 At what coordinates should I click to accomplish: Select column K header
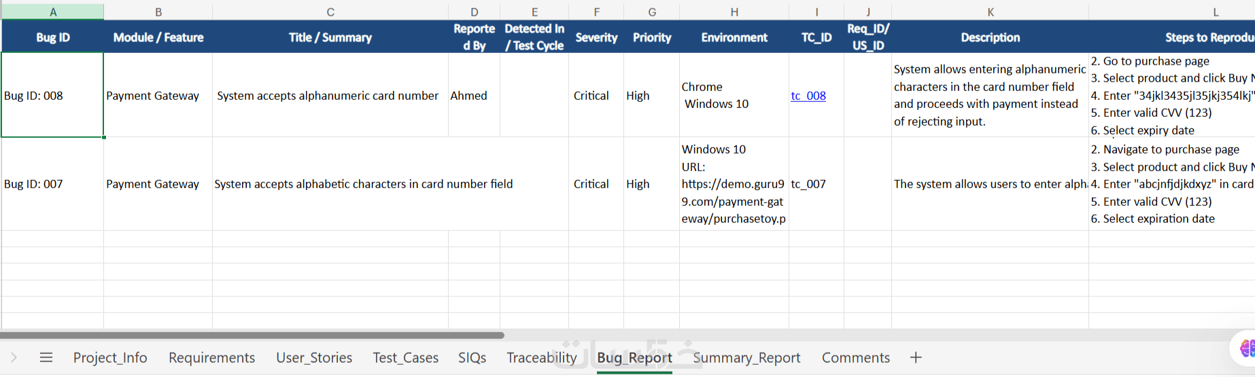(x=990, y=12)
